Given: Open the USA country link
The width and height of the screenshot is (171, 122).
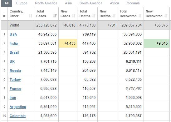Looking at the screenshot, I should (x=13, y=34).
